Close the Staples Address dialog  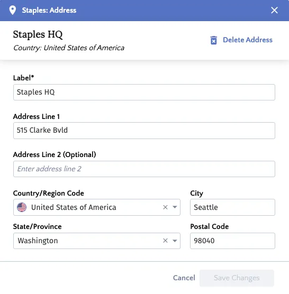pyautogui.click(x=274, y=10)
